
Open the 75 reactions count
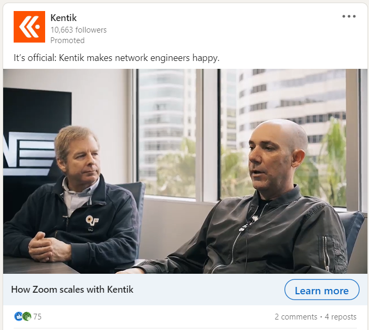point(37,316)
